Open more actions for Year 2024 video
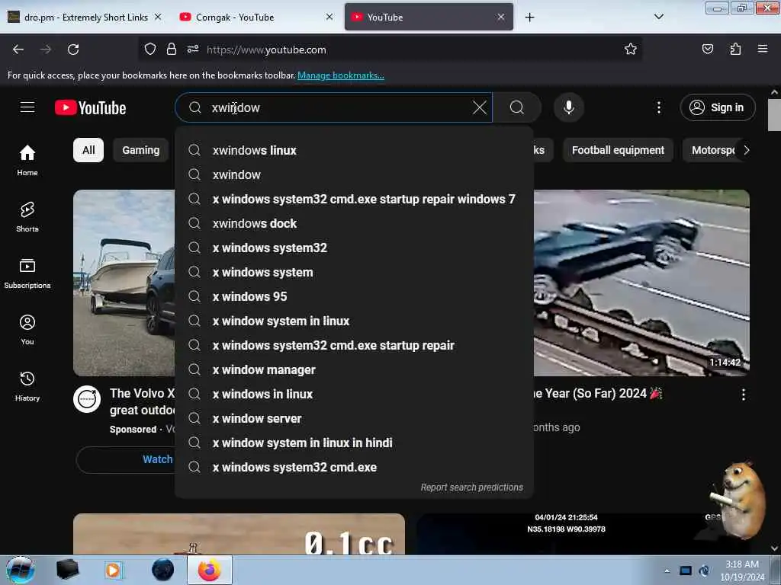 click(x=743, y=395)
